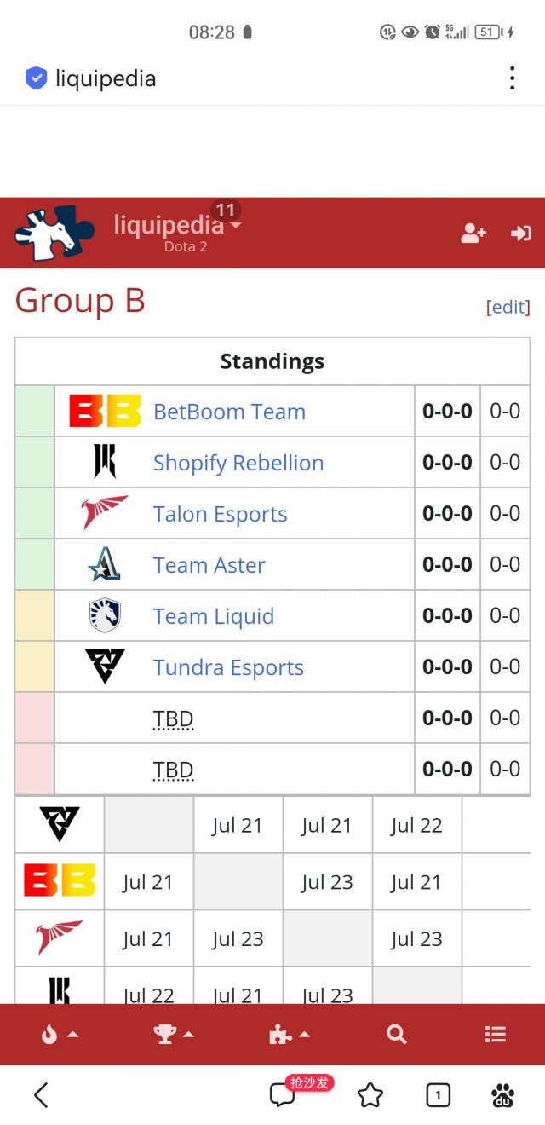Image resolution: width=545 pixels, height=1125 pixels.
Task: Tap the browser bookmark star icon
Action: pyautogui.click(x=370, y=1095)
